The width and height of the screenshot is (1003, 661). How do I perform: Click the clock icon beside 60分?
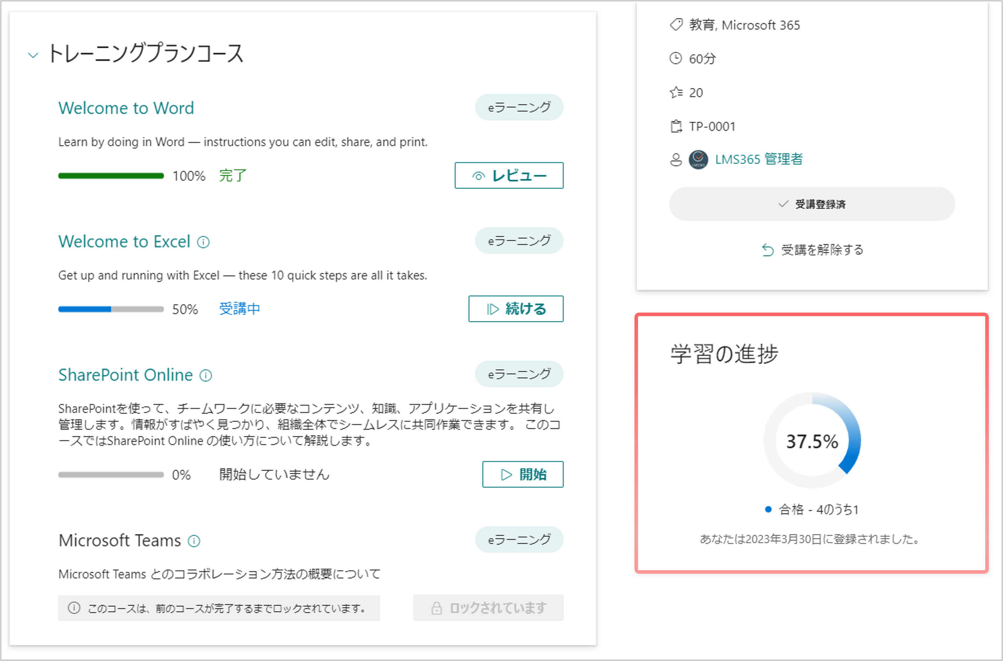676,58
